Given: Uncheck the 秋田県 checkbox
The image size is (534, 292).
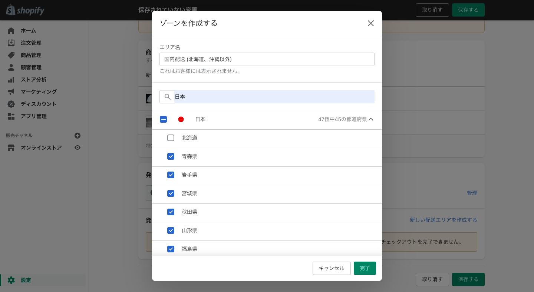Looking at the screenshot, I should pyautogui.click(x=171, y=212).
